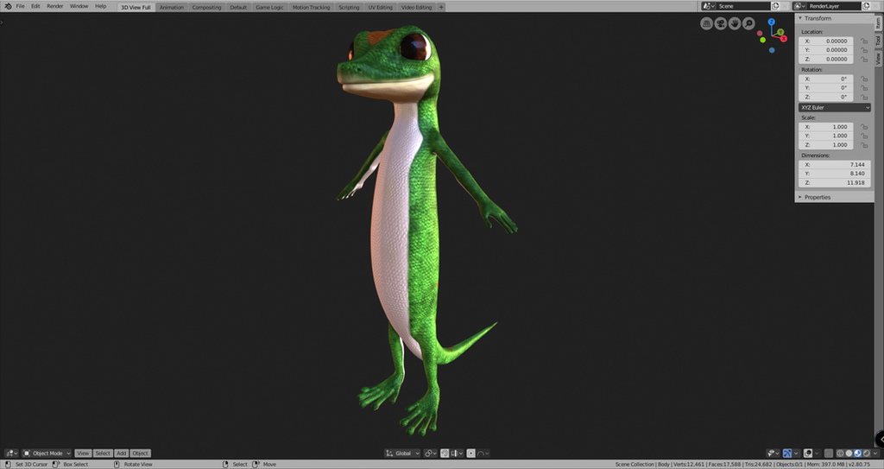Toggle perspective/orthographic grid view button

pos(706,23)
